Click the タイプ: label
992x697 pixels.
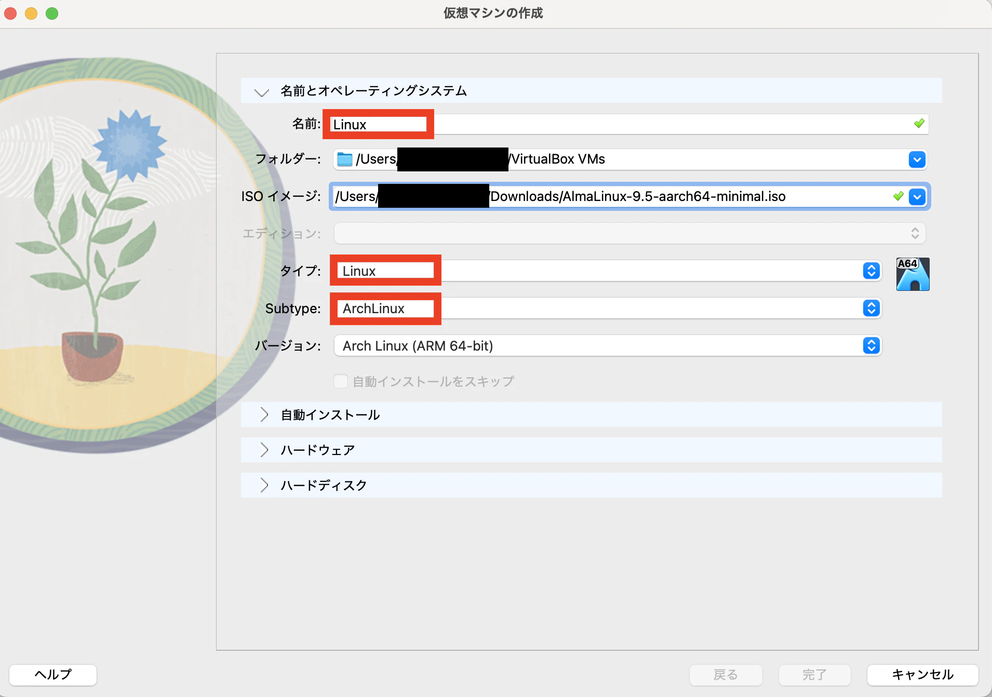click(300, 271)
